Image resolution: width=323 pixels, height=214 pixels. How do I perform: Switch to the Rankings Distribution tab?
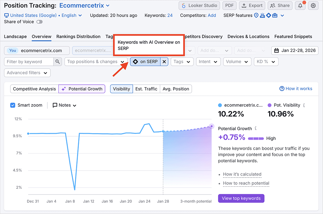point(78,37)
